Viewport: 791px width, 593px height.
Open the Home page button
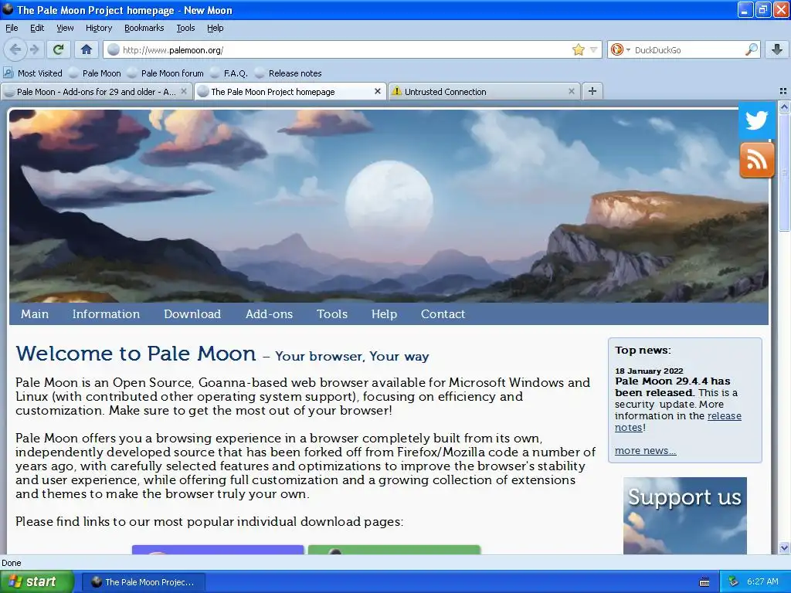(87, 49)
